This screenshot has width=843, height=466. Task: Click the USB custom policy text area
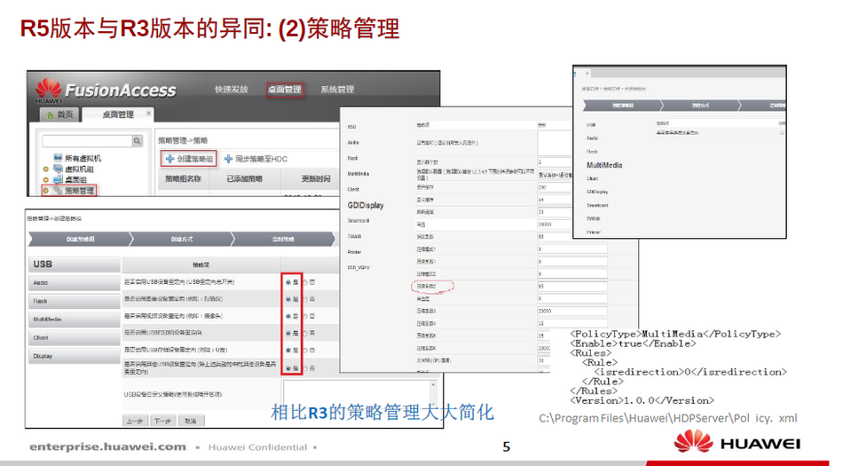311,395
